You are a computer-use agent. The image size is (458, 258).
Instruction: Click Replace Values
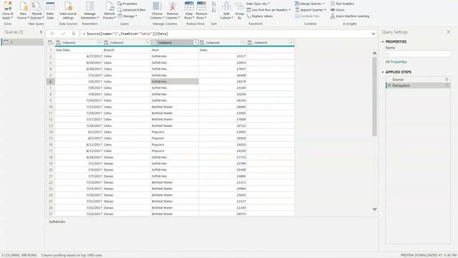click(260, 16)
